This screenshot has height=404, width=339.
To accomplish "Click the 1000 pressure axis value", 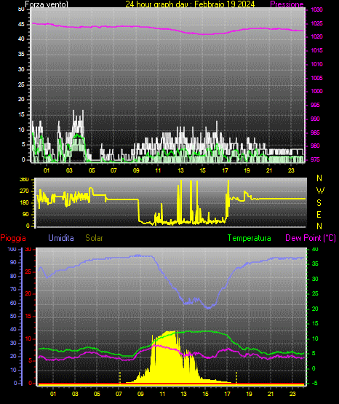I will [x=316, y=91].
